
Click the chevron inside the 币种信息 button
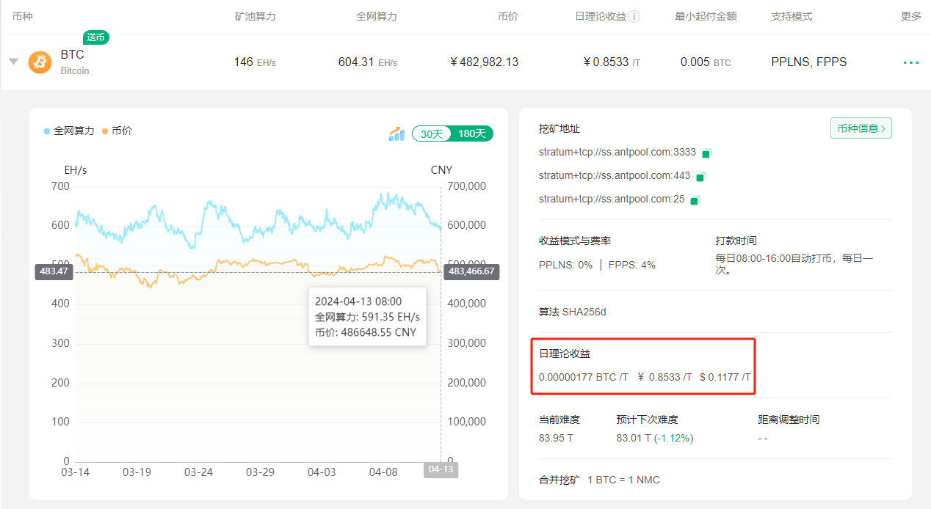point(883,128)
